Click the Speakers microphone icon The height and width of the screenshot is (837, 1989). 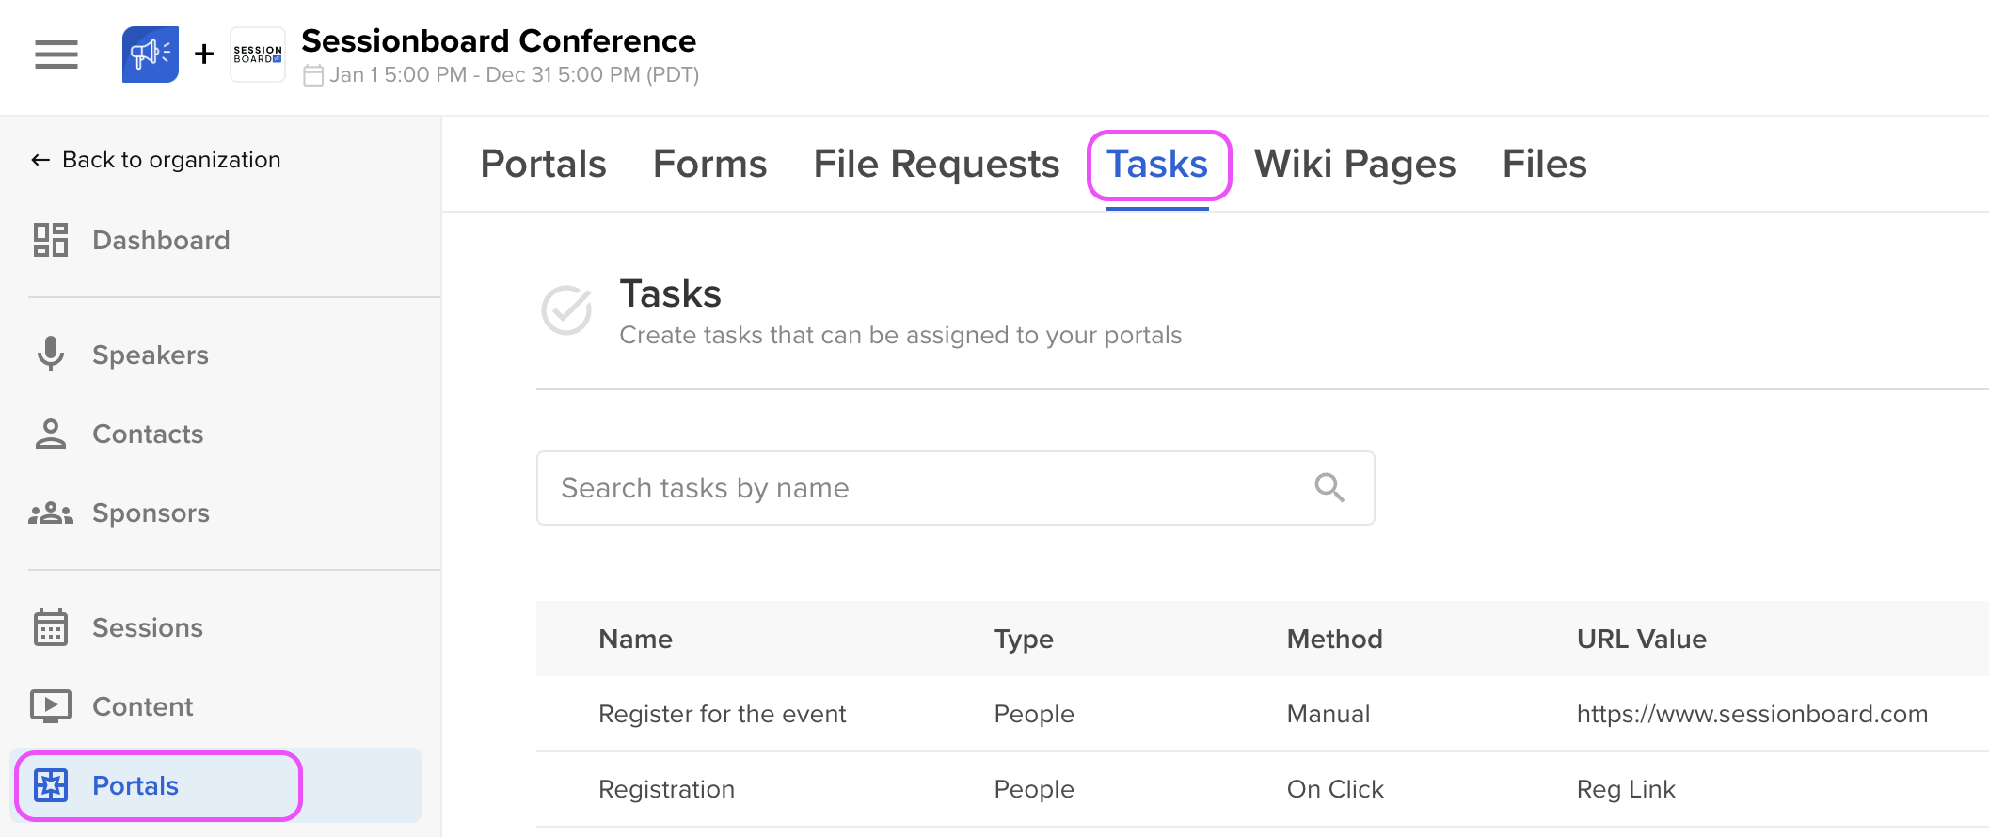[x=51, y=355]
